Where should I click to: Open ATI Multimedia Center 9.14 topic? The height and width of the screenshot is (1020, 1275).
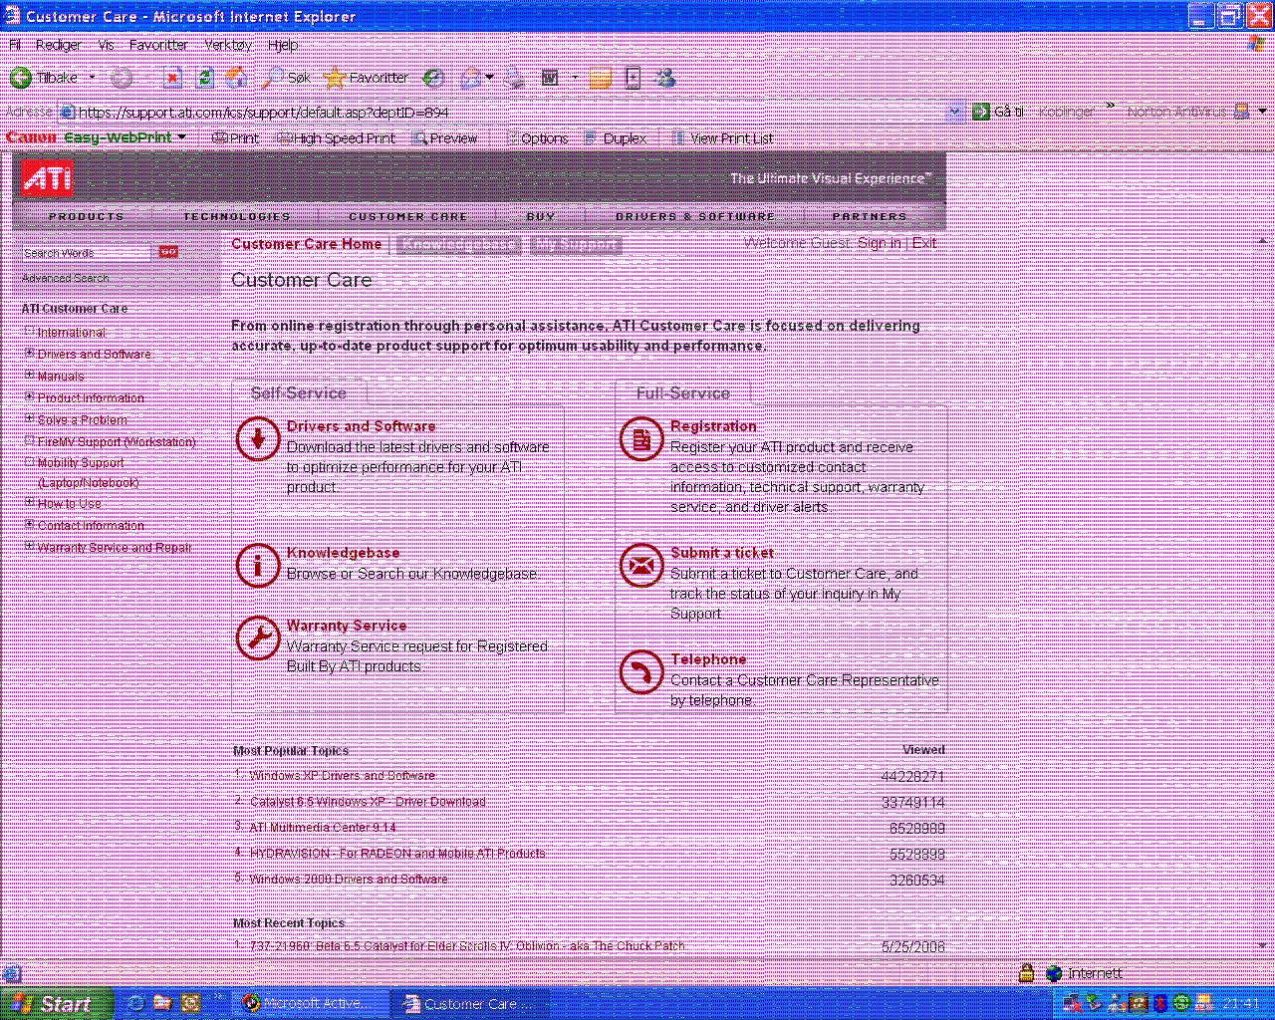click(323, 828)
